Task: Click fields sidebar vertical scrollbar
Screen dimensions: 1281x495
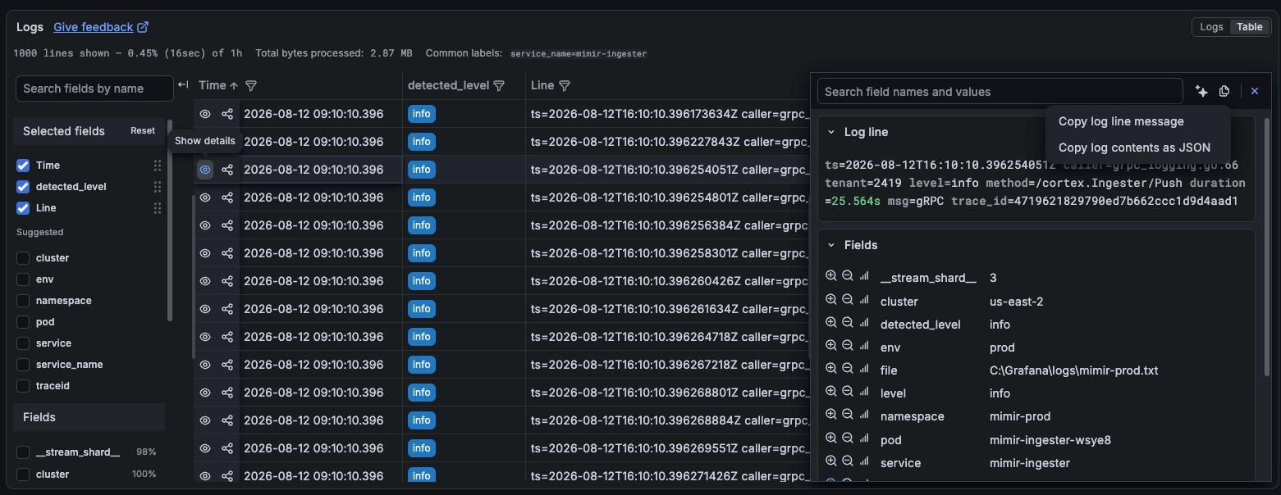Action: pyautogui.click(x=169, y=221)
